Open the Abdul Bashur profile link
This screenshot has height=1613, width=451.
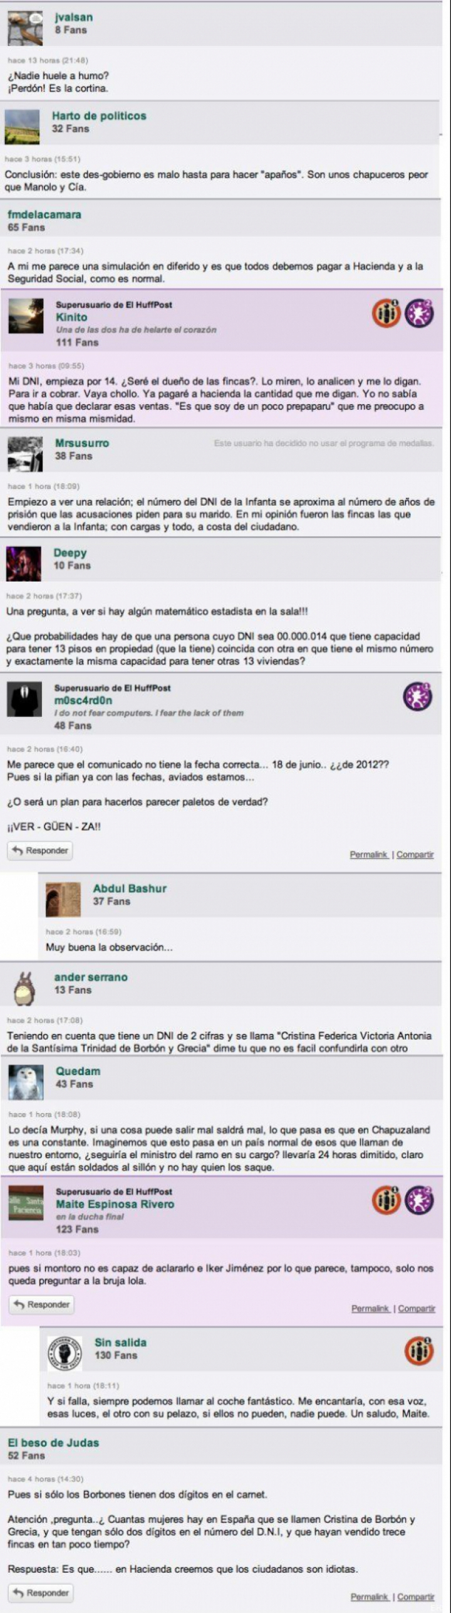130,888
